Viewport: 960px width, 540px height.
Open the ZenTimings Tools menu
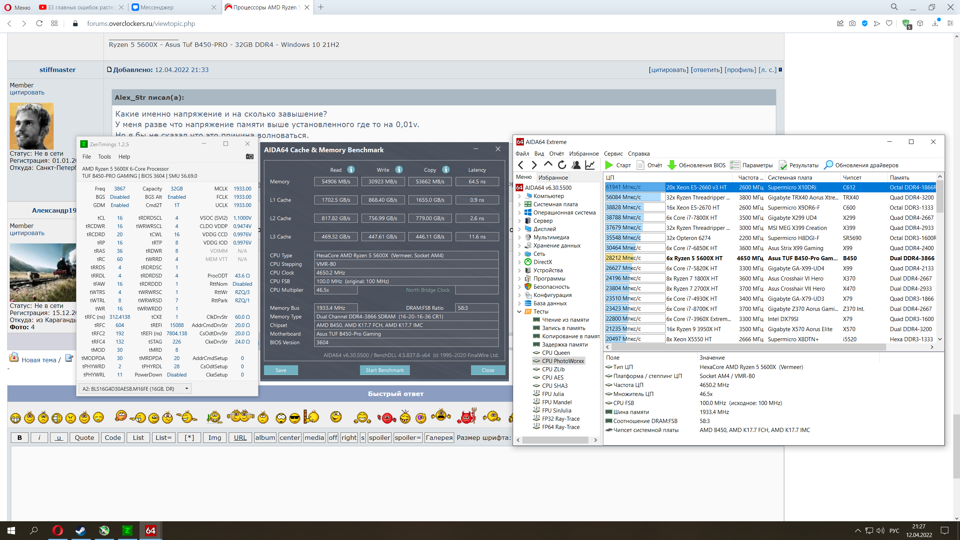coord(104,156)
